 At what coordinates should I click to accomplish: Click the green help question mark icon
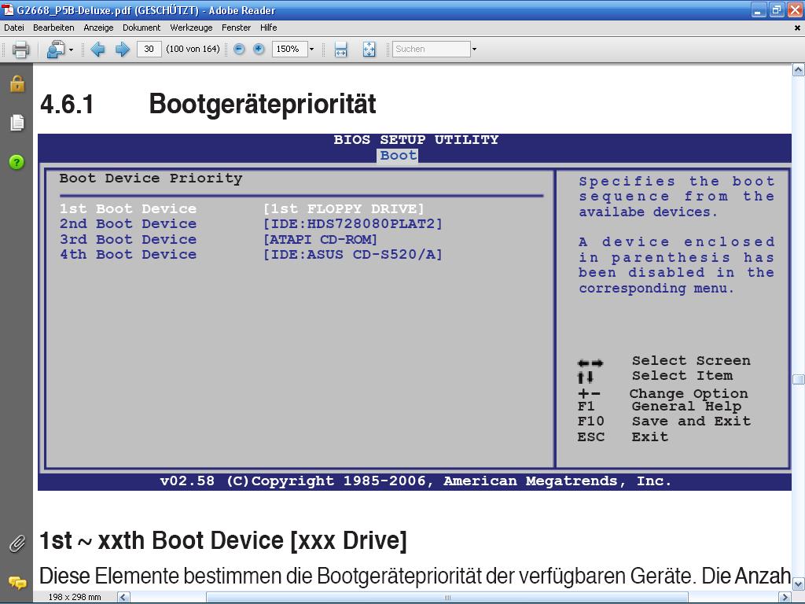pos(17,162)
